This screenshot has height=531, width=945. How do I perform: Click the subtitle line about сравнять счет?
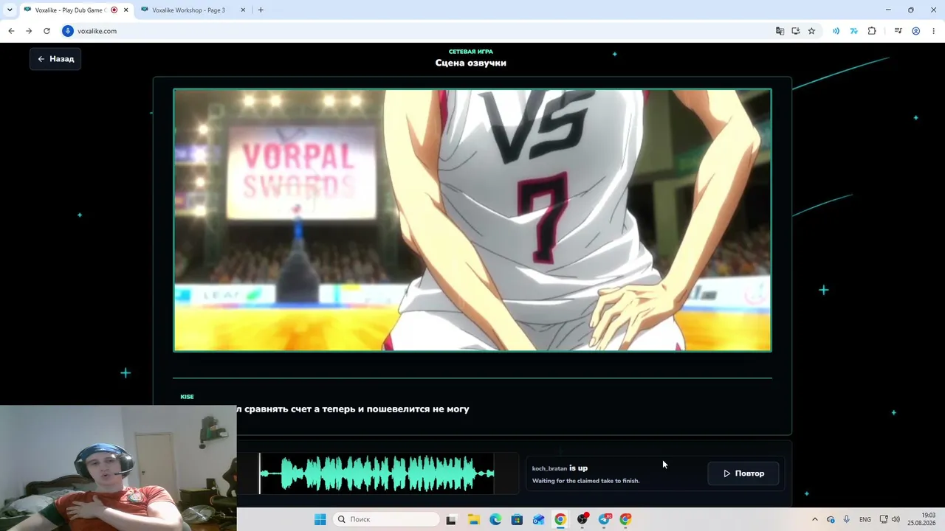(x=353, y=409)
